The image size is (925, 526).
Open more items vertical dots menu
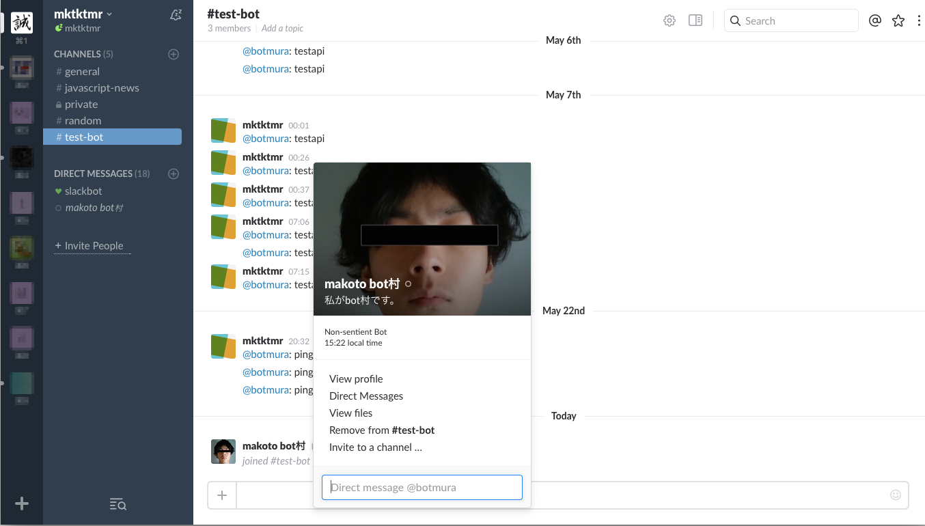(x=919, y=20)
